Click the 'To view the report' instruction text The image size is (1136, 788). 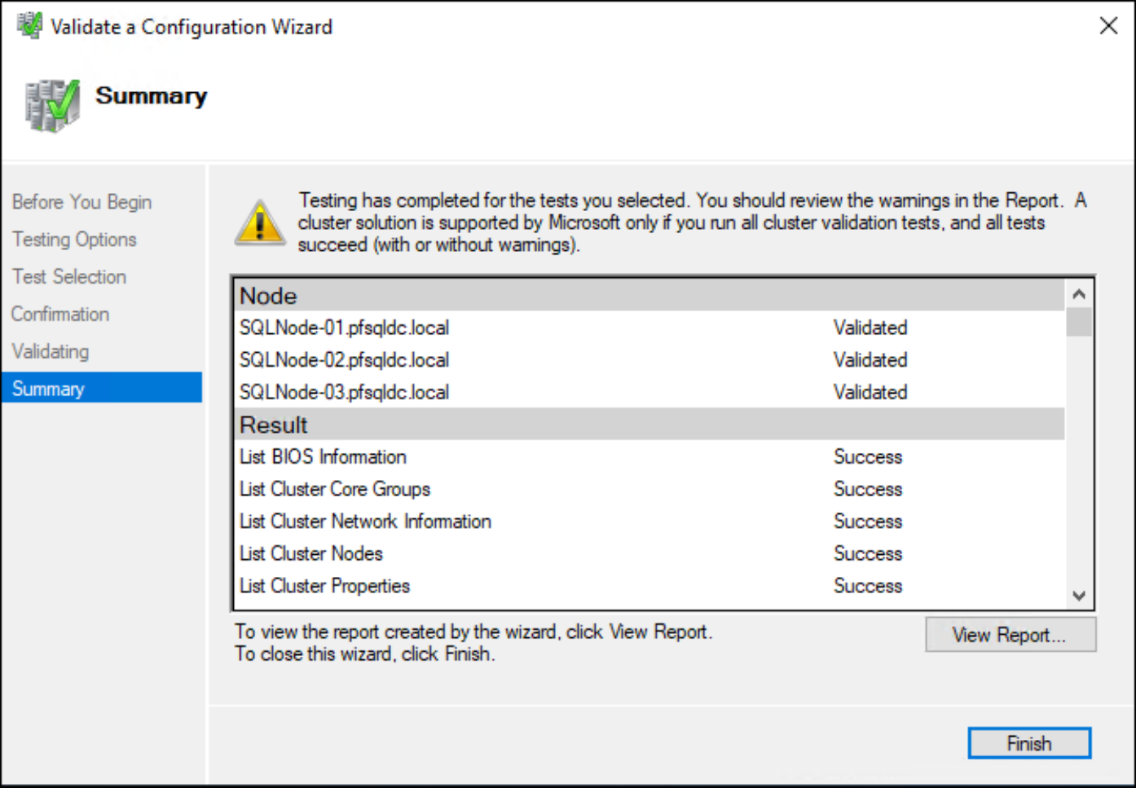[473, 632]
